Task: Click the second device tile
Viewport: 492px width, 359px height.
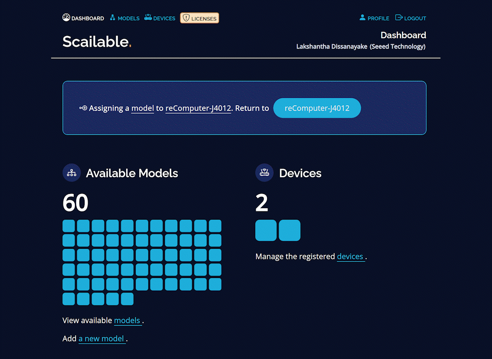Action: pos(289,230)
